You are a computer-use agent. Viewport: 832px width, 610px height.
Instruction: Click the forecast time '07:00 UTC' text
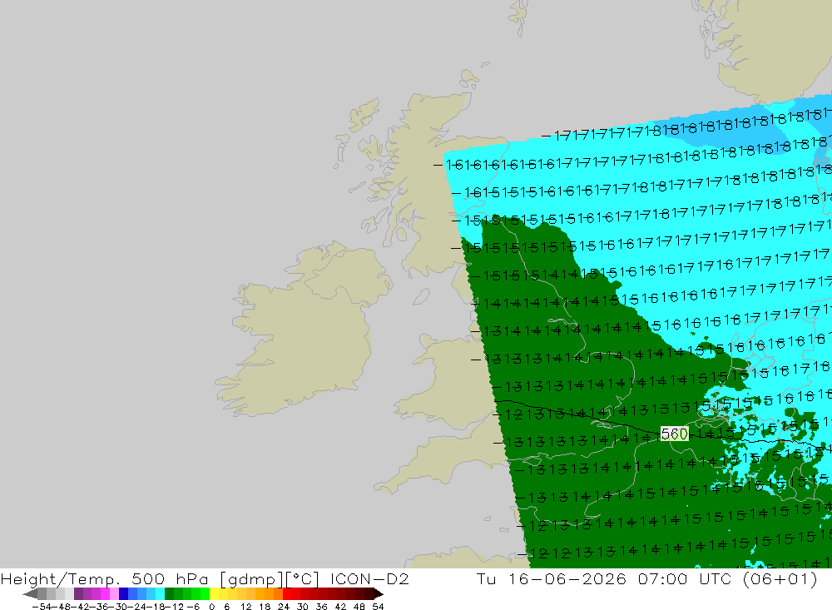(684, 578)
